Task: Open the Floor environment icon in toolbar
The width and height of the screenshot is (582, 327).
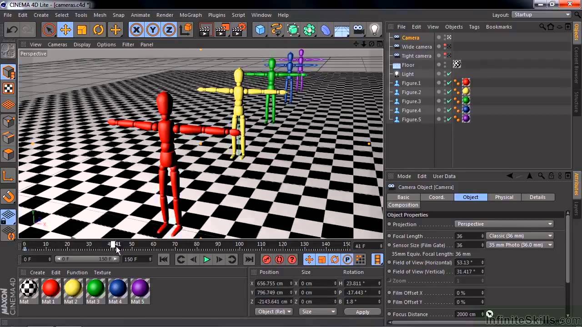Action: point(342,30)
